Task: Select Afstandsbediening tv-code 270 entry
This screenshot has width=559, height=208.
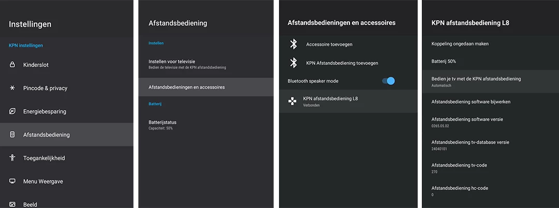Action: (491, 168)
